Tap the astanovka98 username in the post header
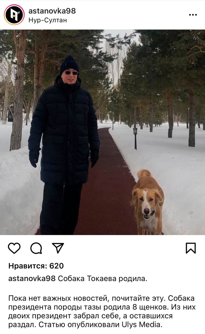 [x=52, y=11]
